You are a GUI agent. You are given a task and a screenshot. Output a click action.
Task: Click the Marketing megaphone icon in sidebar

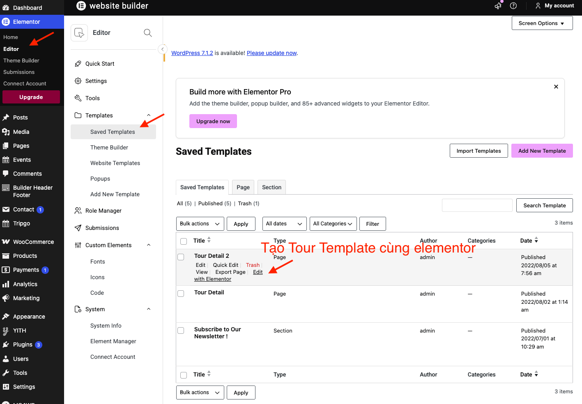(6, 298)
